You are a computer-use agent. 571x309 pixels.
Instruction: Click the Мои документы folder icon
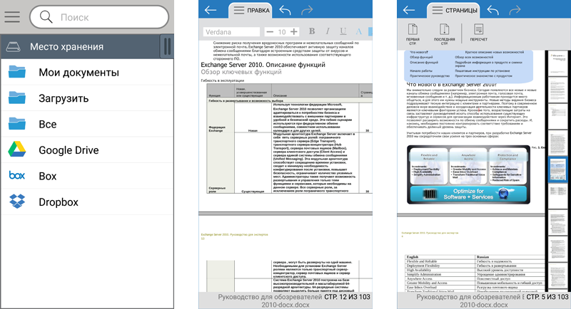[x=17, y=71]
